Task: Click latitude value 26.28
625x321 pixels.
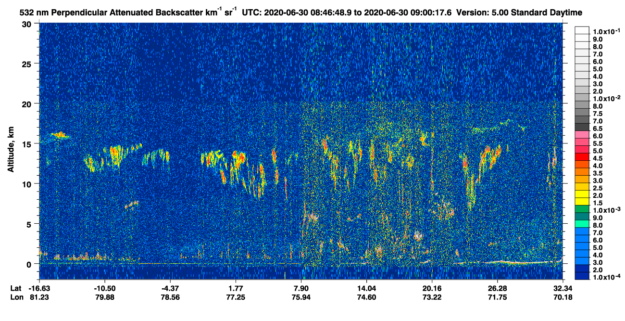Action: (x=497, y=288)
